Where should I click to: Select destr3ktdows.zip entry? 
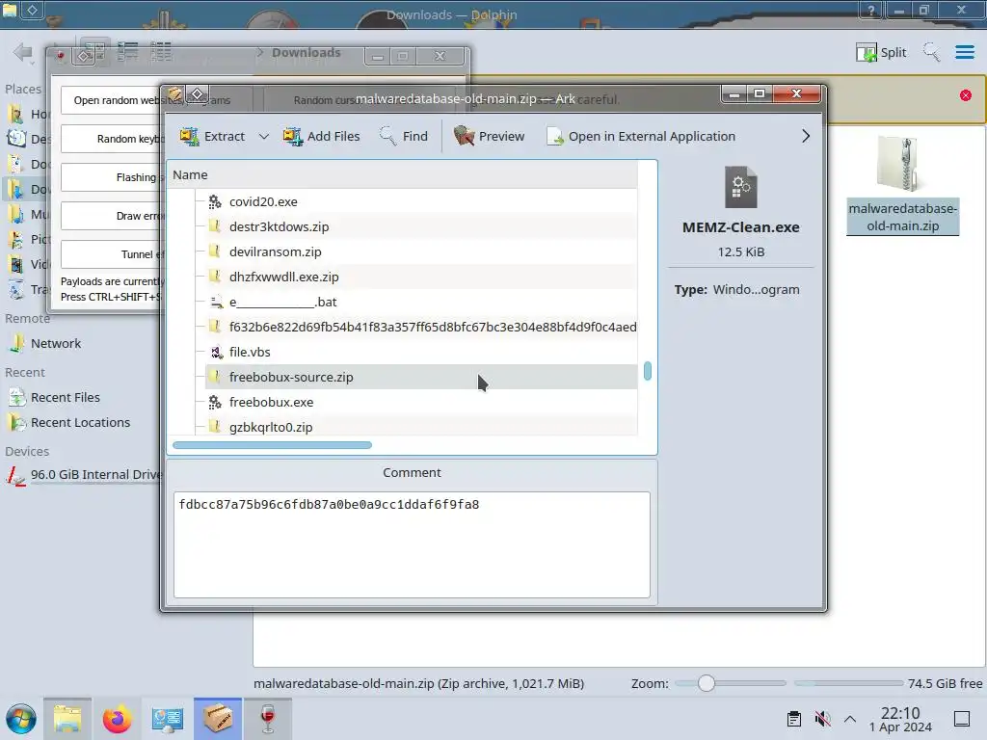click(421, 226)
